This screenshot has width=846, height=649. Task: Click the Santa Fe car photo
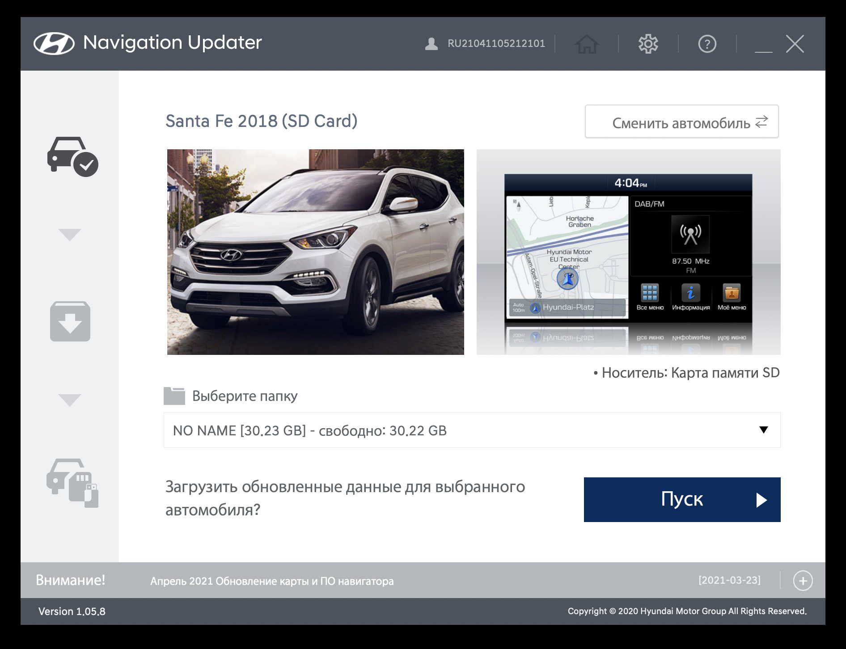coord(316,252)
